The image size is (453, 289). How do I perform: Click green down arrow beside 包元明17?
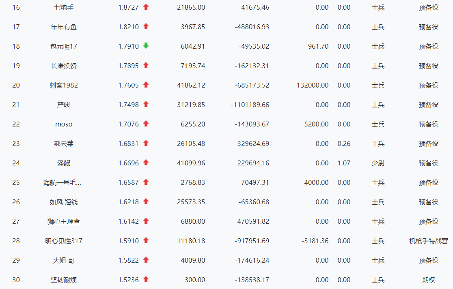(x=146, y=46)
